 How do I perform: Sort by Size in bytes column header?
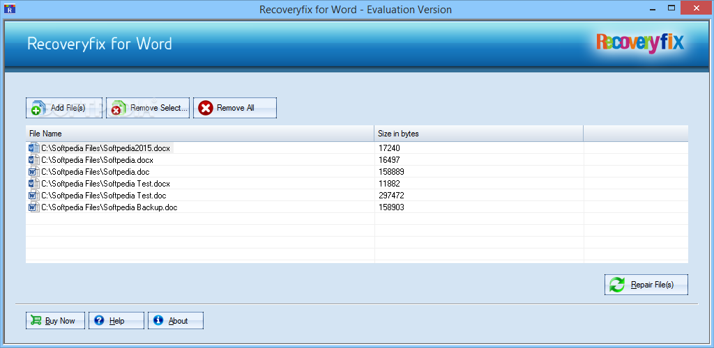pyautogui.click(x=478, y=134)
